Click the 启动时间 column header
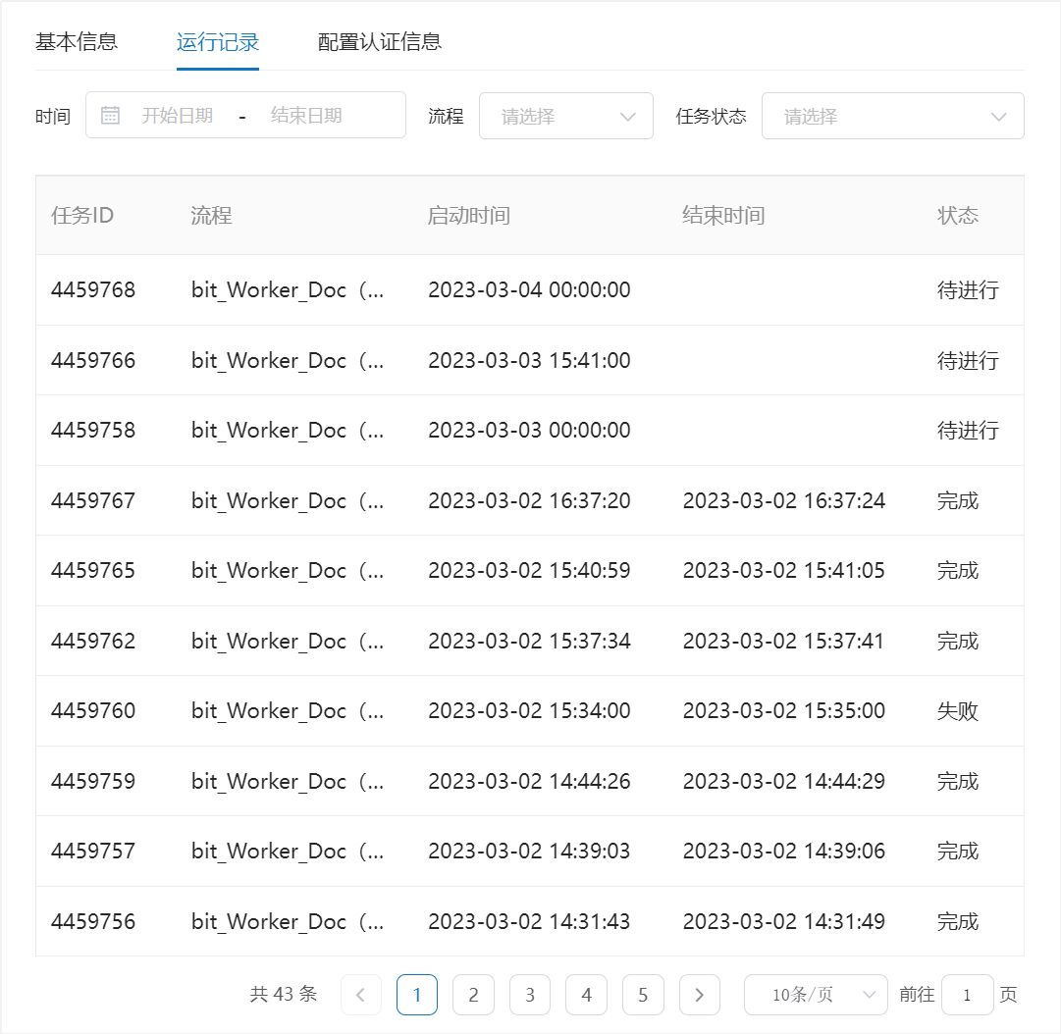 (468, 216)
